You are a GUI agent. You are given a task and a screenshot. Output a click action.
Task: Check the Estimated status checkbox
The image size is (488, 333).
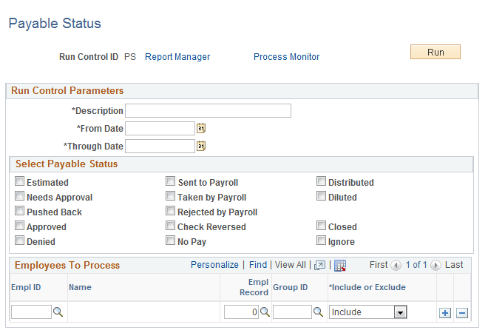(x=19, y=181)
